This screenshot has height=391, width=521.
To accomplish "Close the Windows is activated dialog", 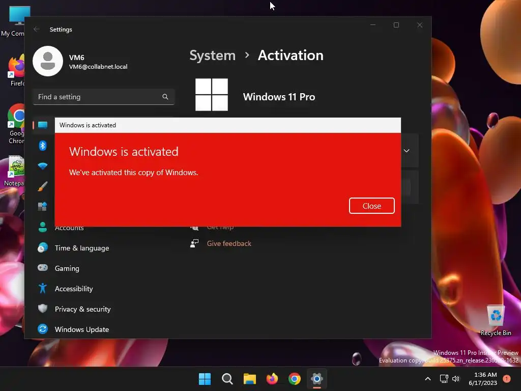I will click(x=371, y=206).
